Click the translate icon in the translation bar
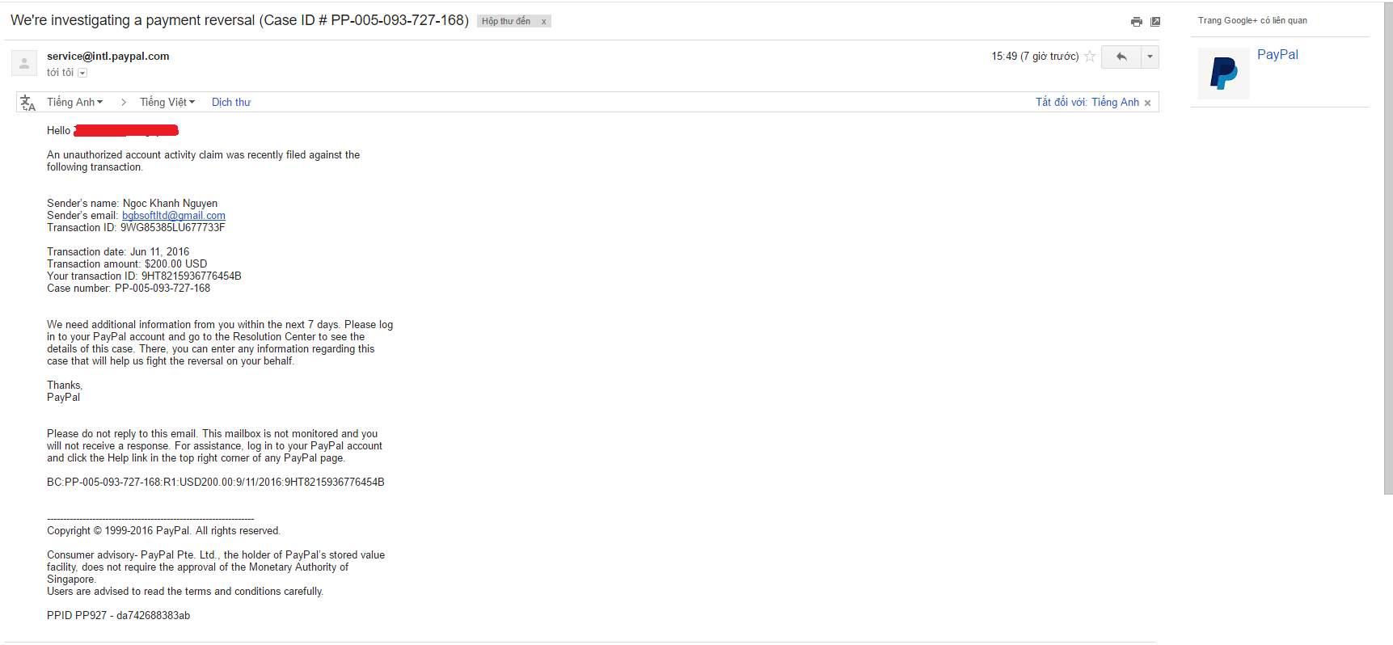This screenshot has height=645, width=1393. [x=28, y=103]
